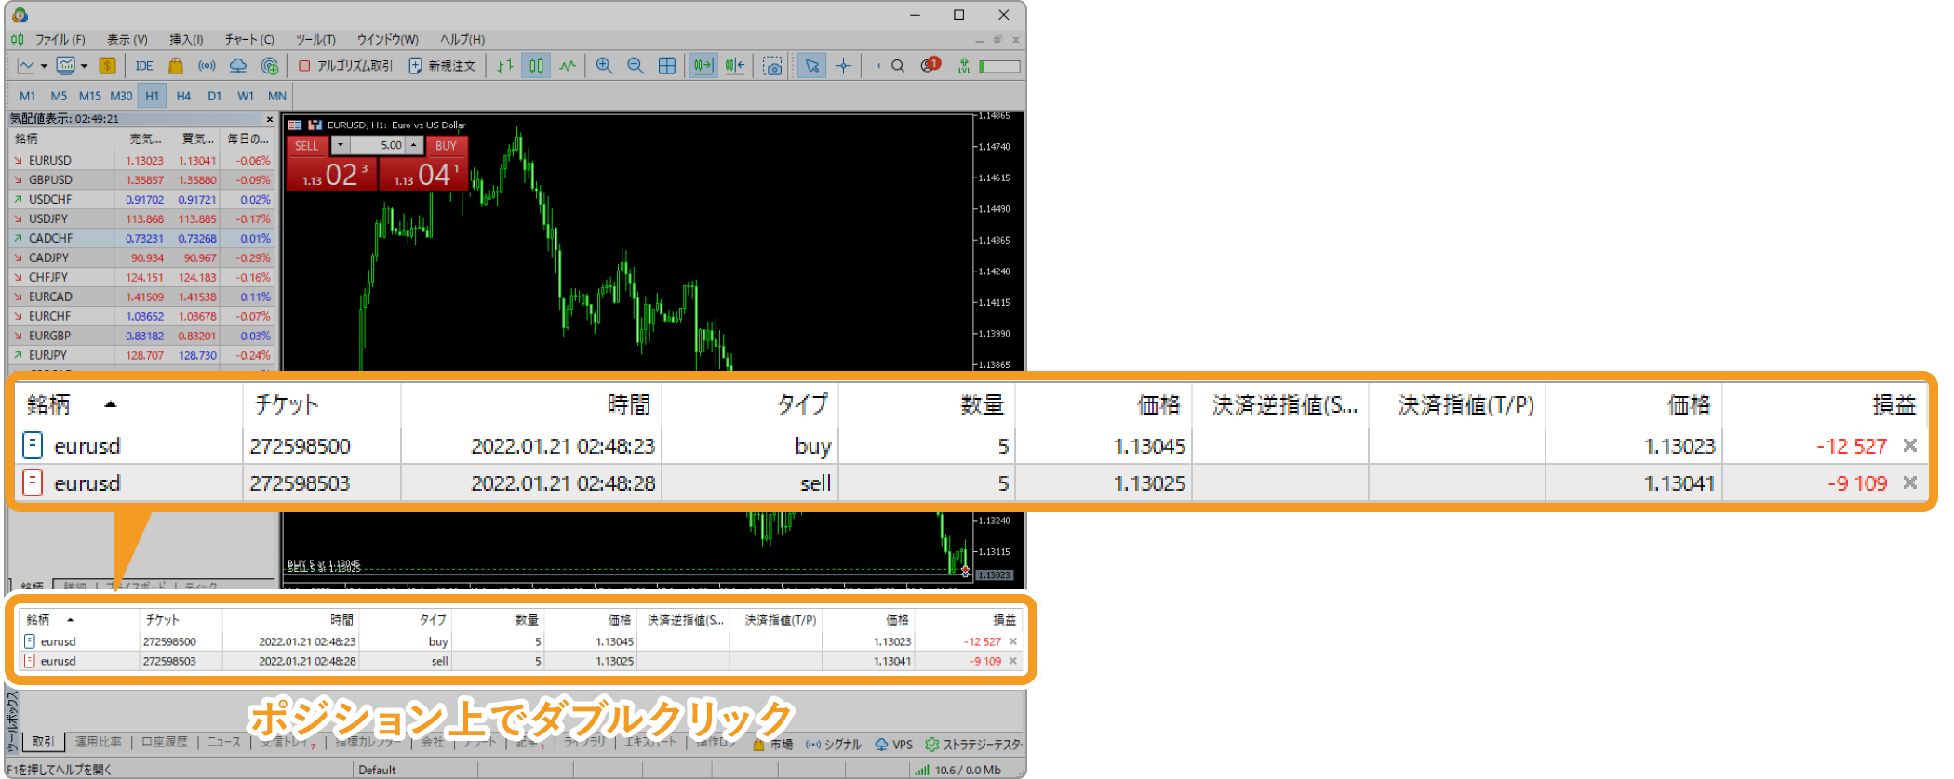Switch to the 取引 toolbox tab

click(x=43, y=742)
